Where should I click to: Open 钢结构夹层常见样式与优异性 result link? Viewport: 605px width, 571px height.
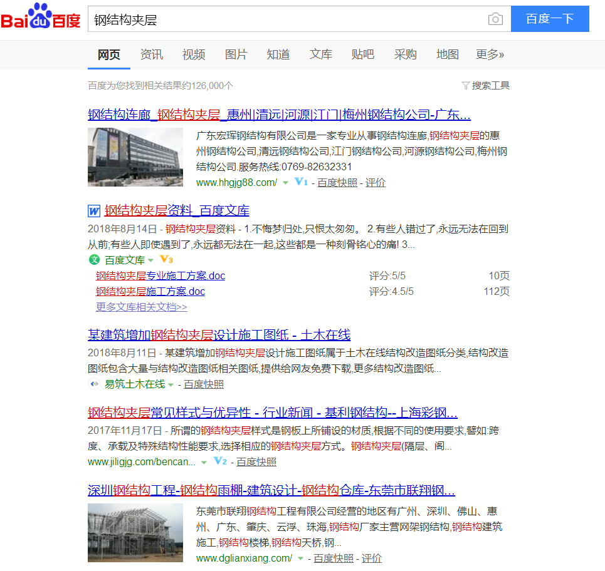pyautogui.click(x=272, y=413)
